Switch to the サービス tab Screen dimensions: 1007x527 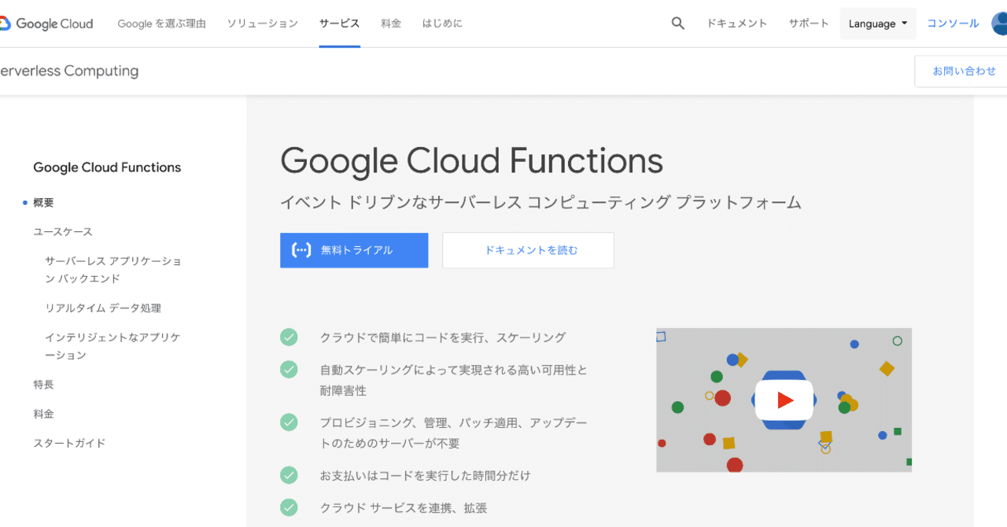(x=339, y=23)
